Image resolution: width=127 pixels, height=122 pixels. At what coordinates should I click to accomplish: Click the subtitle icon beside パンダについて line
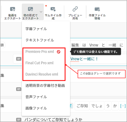pos(19,120)
